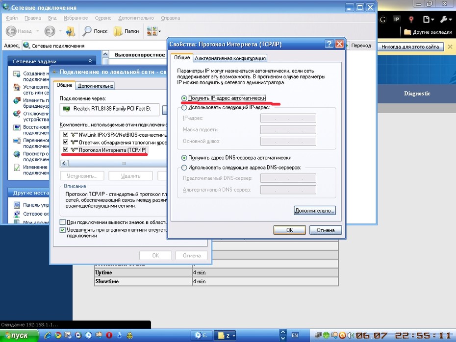The image size is (456, 342).
Task: Select Получить IP-адрес автоматически radio button
Action: (x=184, y=98)
